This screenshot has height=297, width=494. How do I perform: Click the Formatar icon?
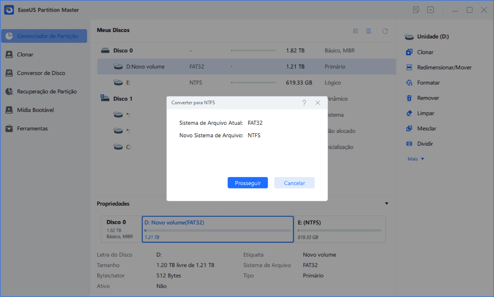409,83
